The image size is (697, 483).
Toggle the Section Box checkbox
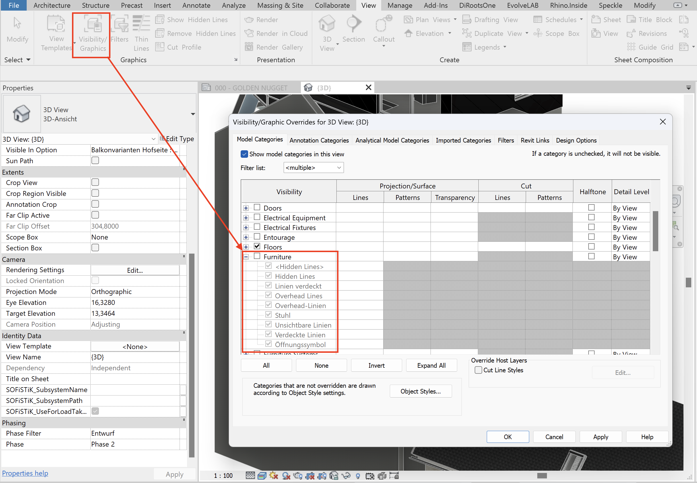(95, 248)
